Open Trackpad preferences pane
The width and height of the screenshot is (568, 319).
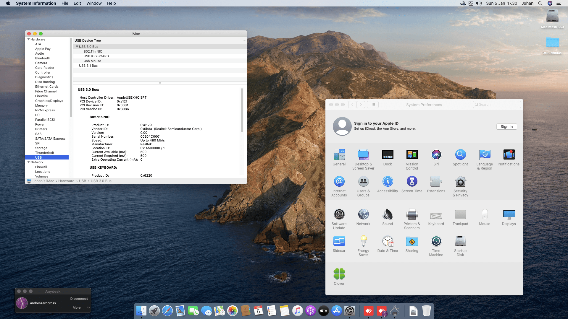pyautogui.click(x=460, y=217)
